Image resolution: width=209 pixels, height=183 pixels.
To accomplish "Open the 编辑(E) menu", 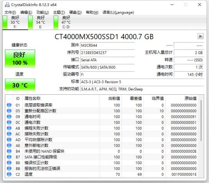I will point(26,12).
